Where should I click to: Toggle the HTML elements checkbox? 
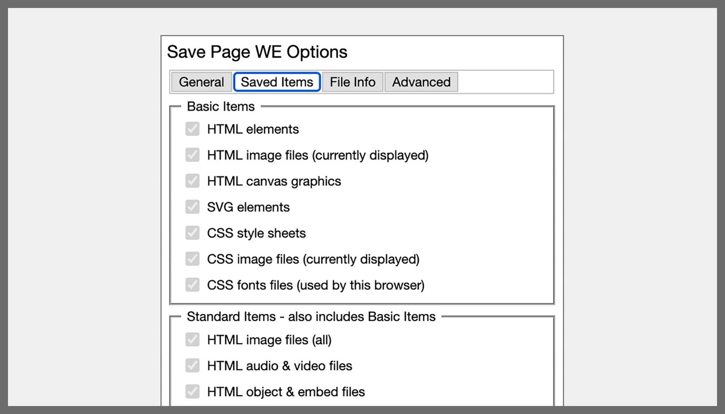pyautogui.click(x=193, y=129)
